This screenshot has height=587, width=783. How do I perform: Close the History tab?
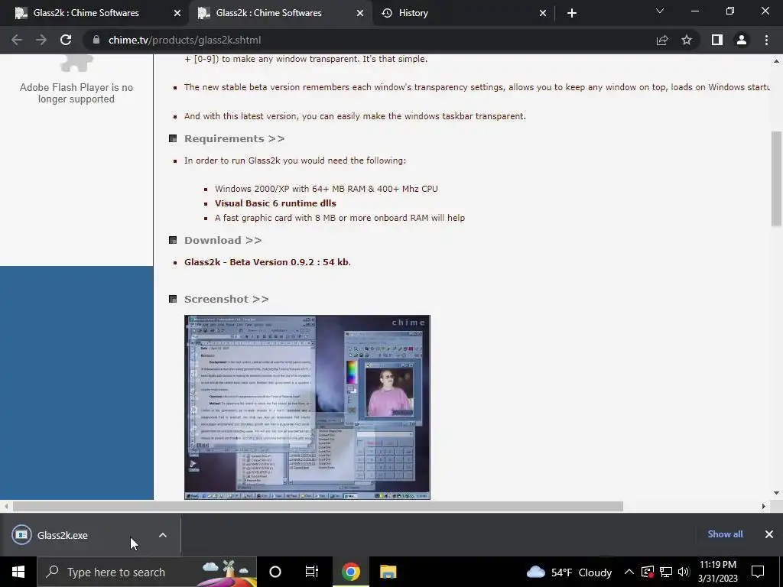pos(543,13)
